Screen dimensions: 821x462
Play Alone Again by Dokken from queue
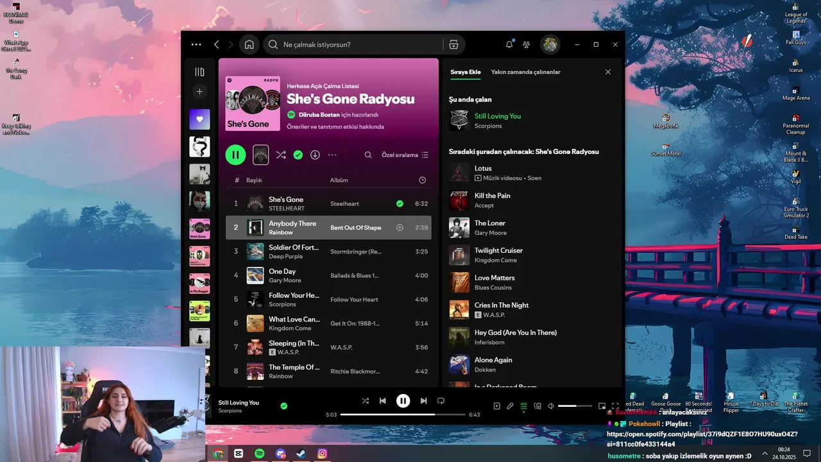click(x=532, y=364)
